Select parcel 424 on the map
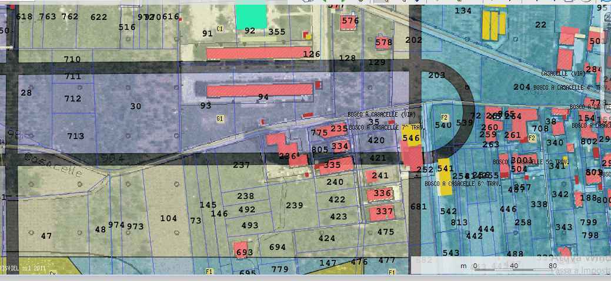The height and width of the screenshot is (281, 611). (326, 239)
